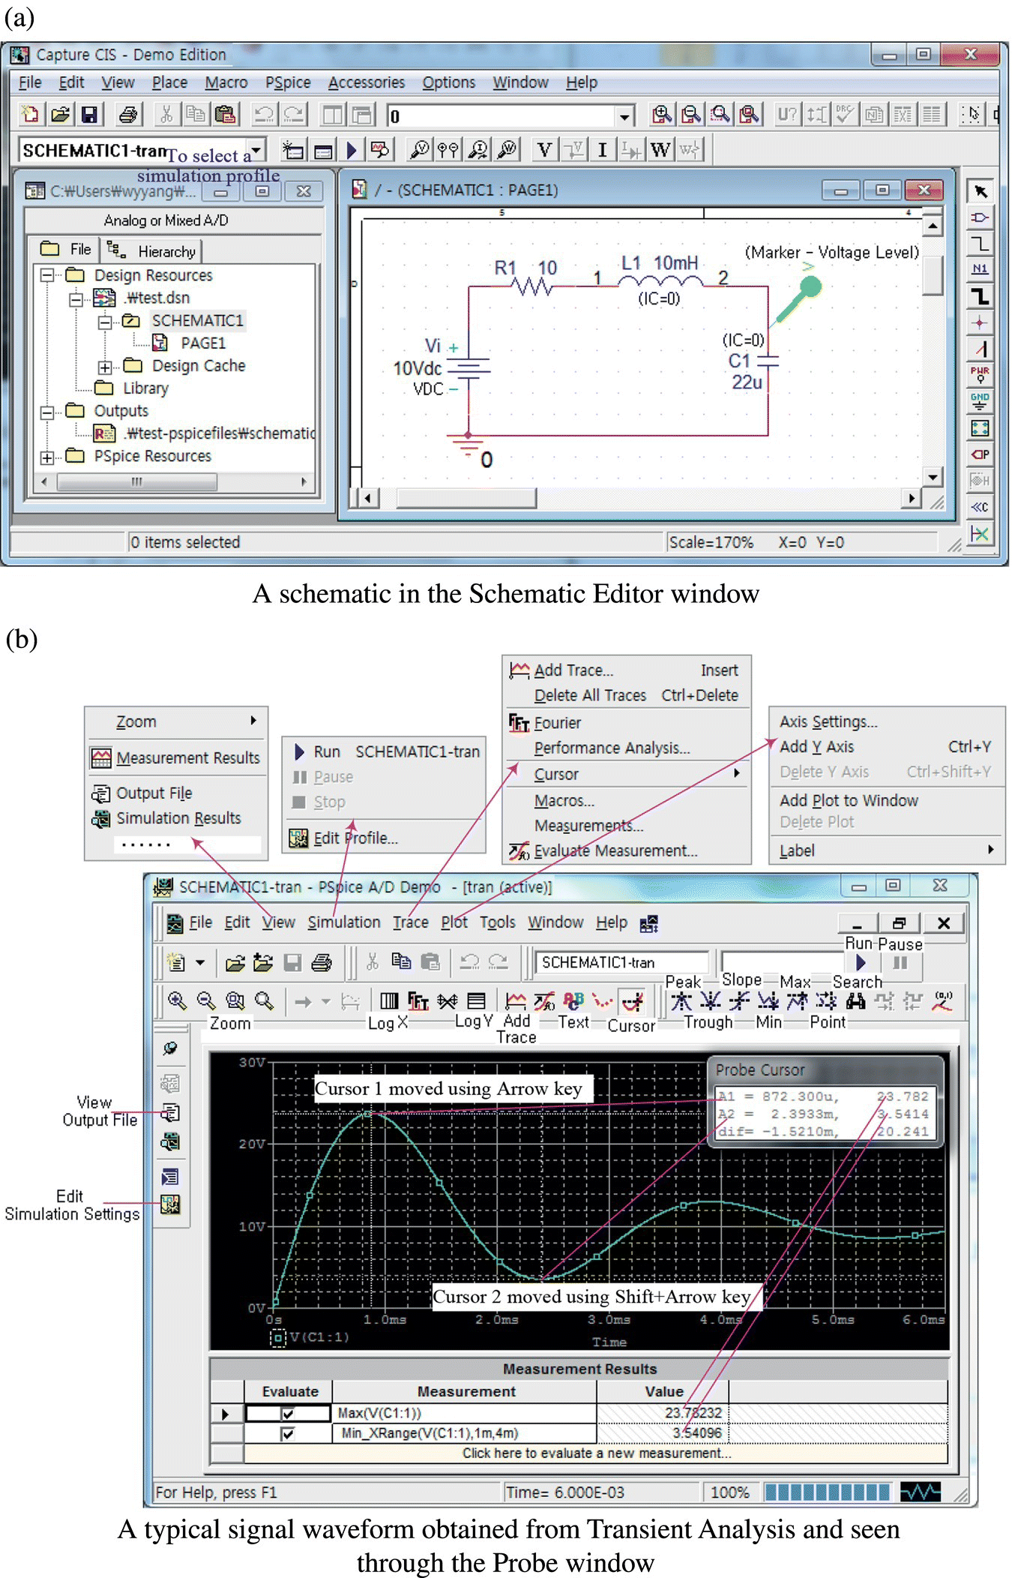The width and height of the screenshot is (1012, 1578).
Task: Click Measurement Results in View menu
Action: (176, 757)
